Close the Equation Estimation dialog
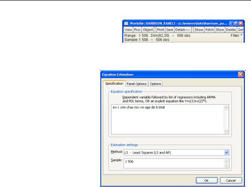 [x=241, y=74]
